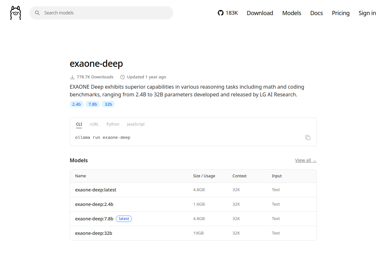Click the Input column header
This screenshot has height=257, width=386.
[x=277, y=176]
